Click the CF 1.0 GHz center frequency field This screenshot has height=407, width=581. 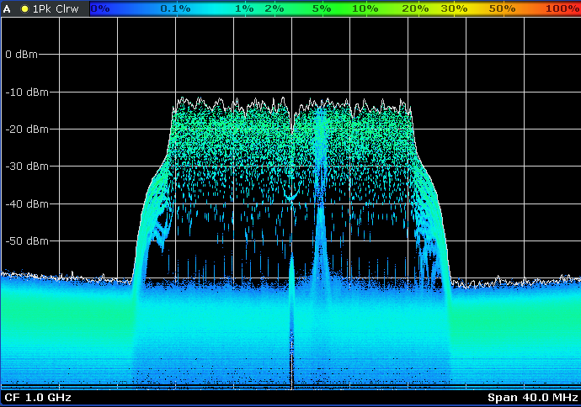38,397
